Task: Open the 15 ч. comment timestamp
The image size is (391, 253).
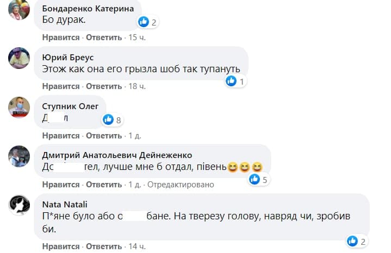Action: coord(137,38)
